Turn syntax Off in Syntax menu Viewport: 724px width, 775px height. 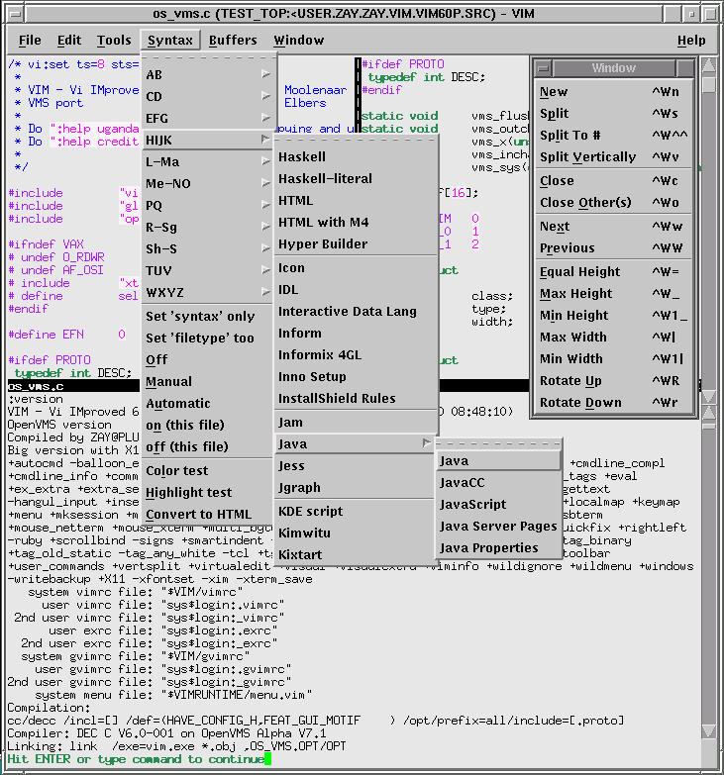click(208, 360)
